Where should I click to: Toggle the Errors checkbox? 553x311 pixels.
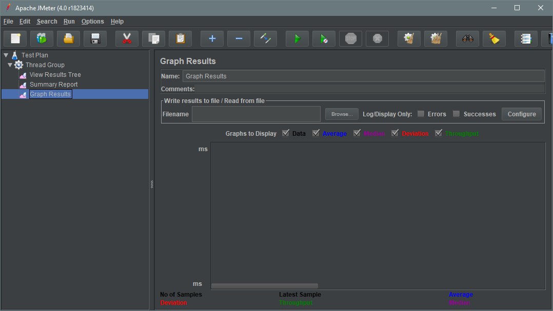[421, 114]
